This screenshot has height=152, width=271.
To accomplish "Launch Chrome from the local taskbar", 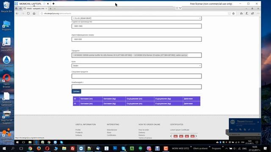I will click(30, 148).
